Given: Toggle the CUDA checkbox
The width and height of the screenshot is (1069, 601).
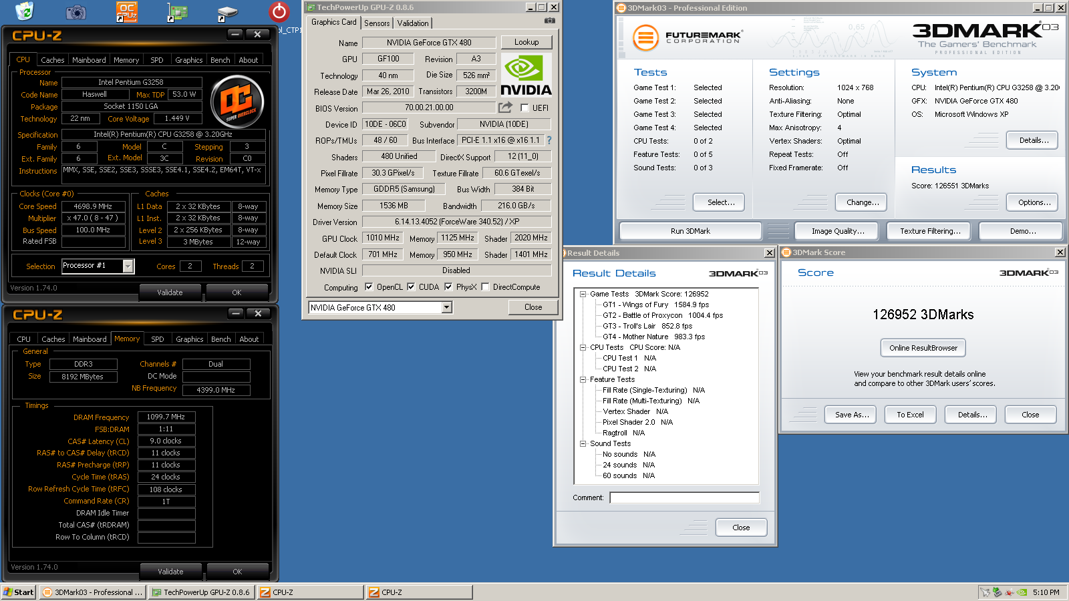Looking at the screenshot, I should (411, 287).
